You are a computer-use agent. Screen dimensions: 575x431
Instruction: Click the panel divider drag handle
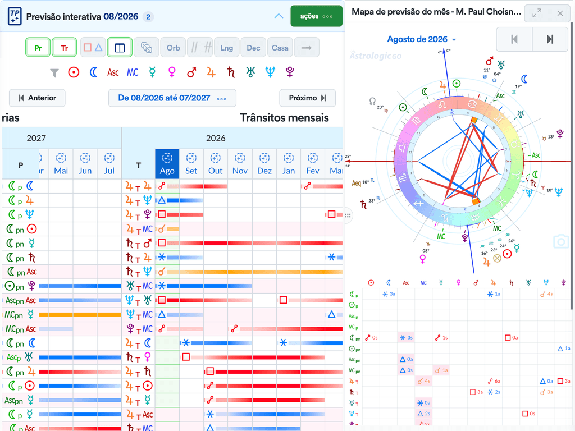tap(348, 215)
